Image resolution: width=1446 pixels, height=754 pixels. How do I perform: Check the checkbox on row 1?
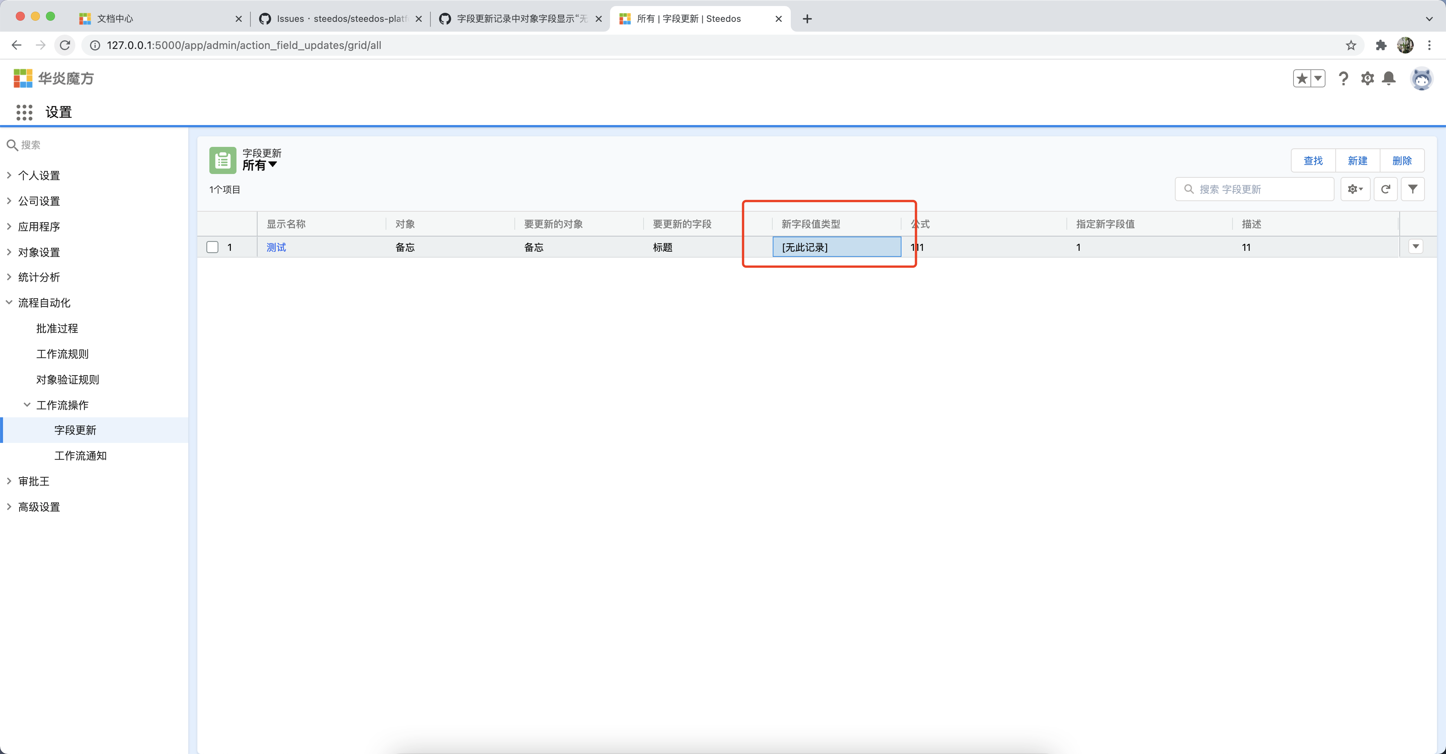click(212, 247)
